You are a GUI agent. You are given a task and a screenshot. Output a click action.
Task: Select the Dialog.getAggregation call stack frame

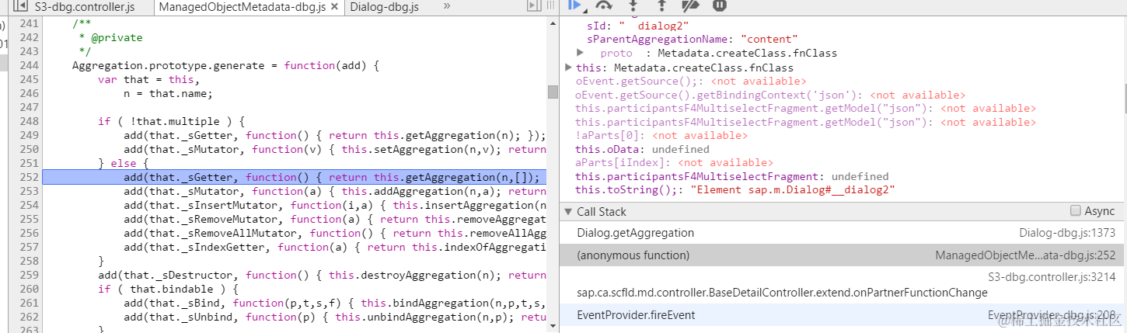click(x=843, y=233)
